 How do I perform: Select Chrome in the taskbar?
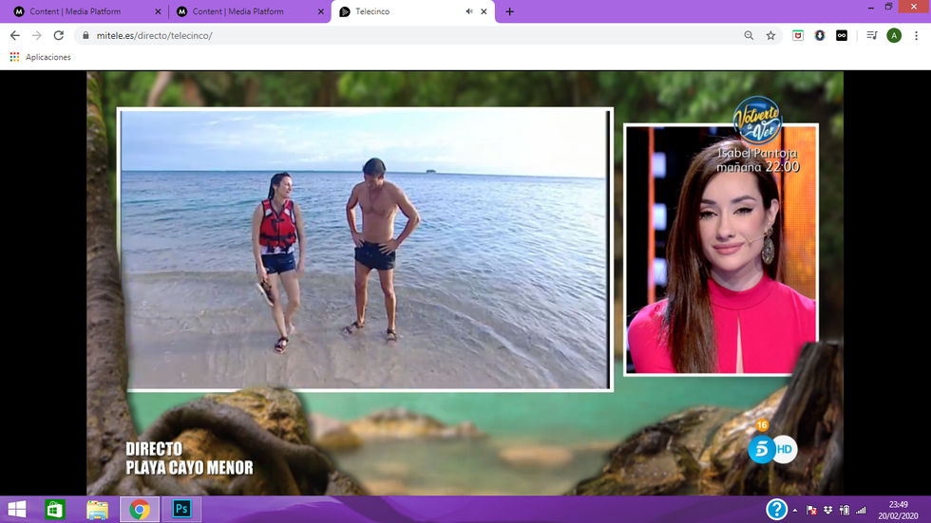tap(140, 510)
